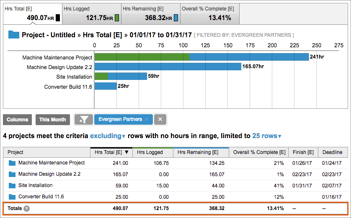Click the Converter Build 11.6 folder icon

click(12, 197)
